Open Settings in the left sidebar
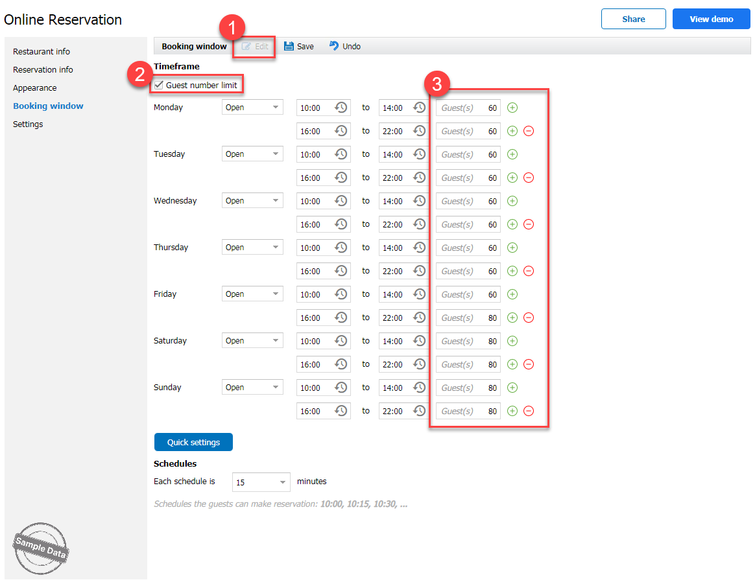This screenshot has width=755, height=582. click(x=28, y=124)
